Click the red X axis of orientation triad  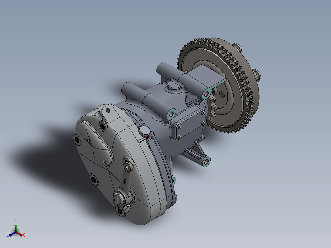pyautogui.click(x=21, y=234)
